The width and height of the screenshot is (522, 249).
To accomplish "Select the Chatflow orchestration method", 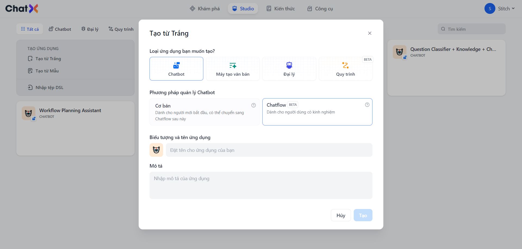I will pos(317,112).
